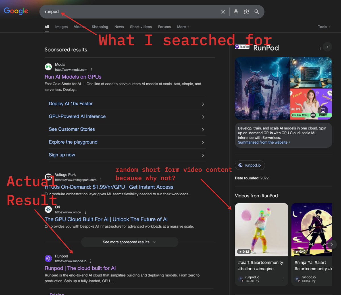Click the http://www.modal.com URL text
This screenshot has width=341, height=295.
(x=71, y=70)
